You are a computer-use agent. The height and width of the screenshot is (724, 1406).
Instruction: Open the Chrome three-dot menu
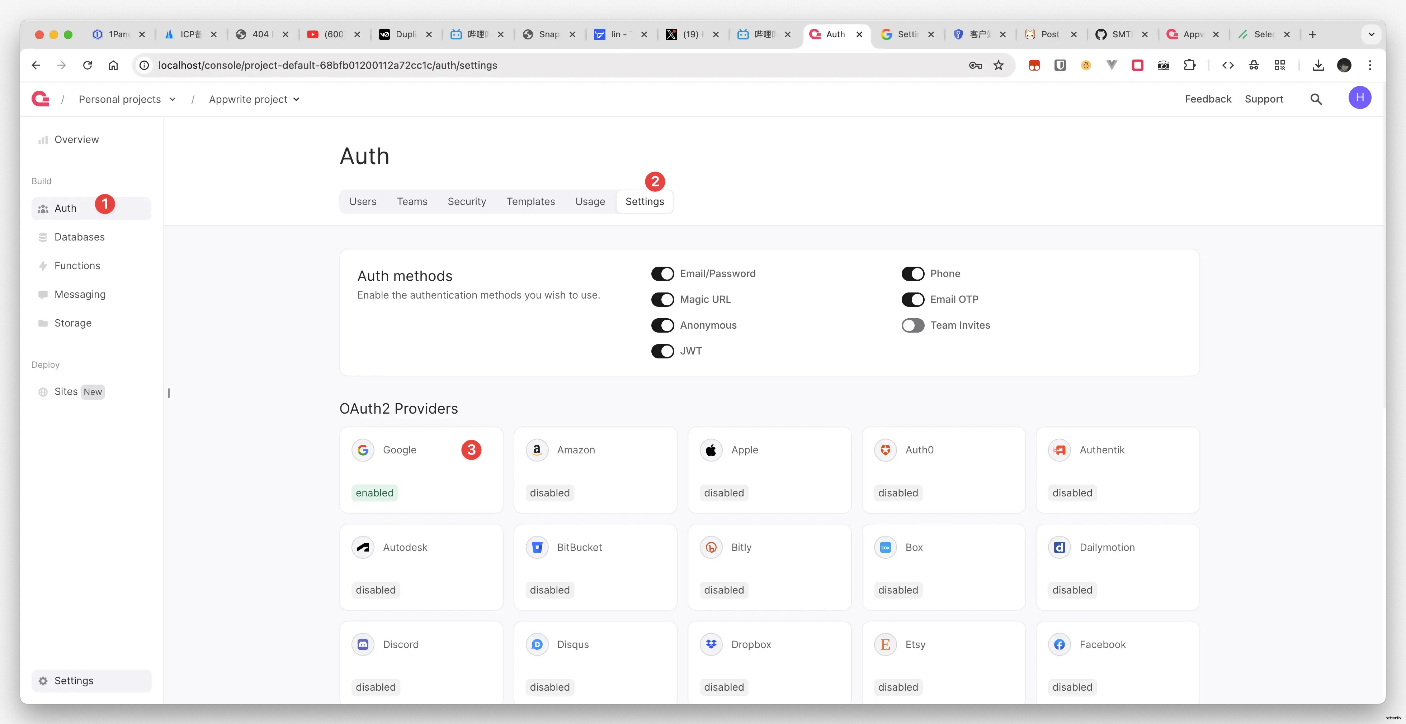[1369, 66]
